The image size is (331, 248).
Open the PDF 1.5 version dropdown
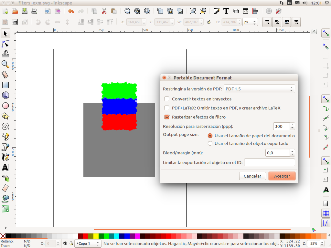tap(259, 88)
